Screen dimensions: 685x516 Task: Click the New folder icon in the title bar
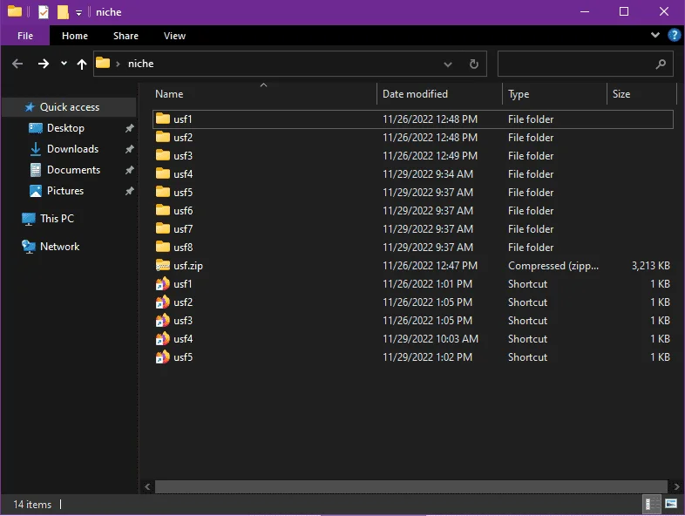[x=63, y=12]
